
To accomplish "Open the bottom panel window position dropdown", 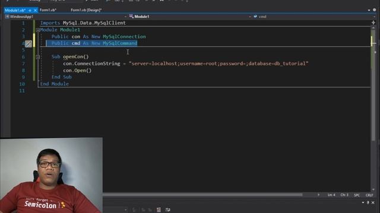I will [x=363, y=202].
